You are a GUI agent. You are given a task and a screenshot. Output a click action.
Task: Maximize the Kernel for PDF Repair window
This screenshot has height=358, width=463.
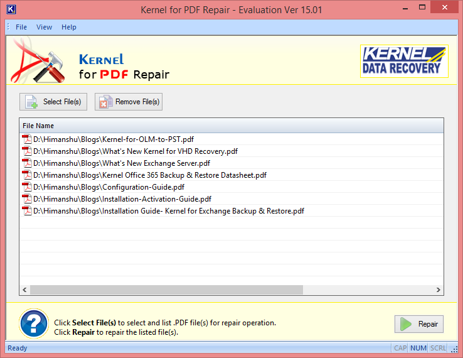tap(422, 8)
